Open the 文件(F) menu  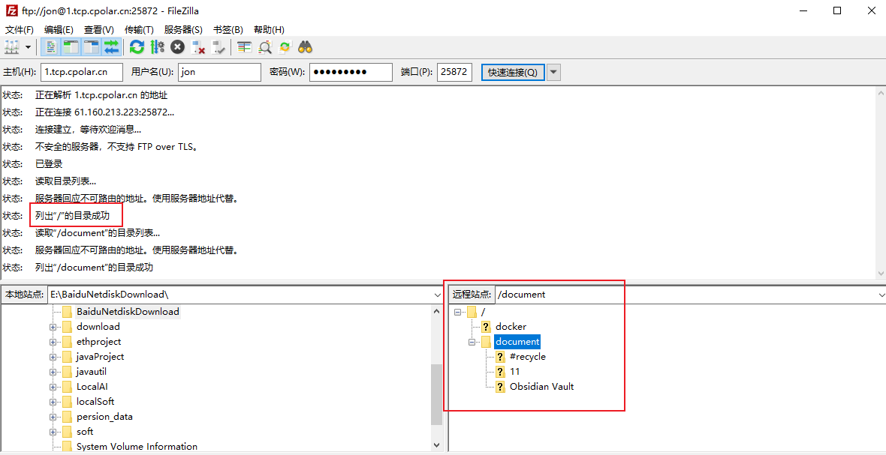20,30
